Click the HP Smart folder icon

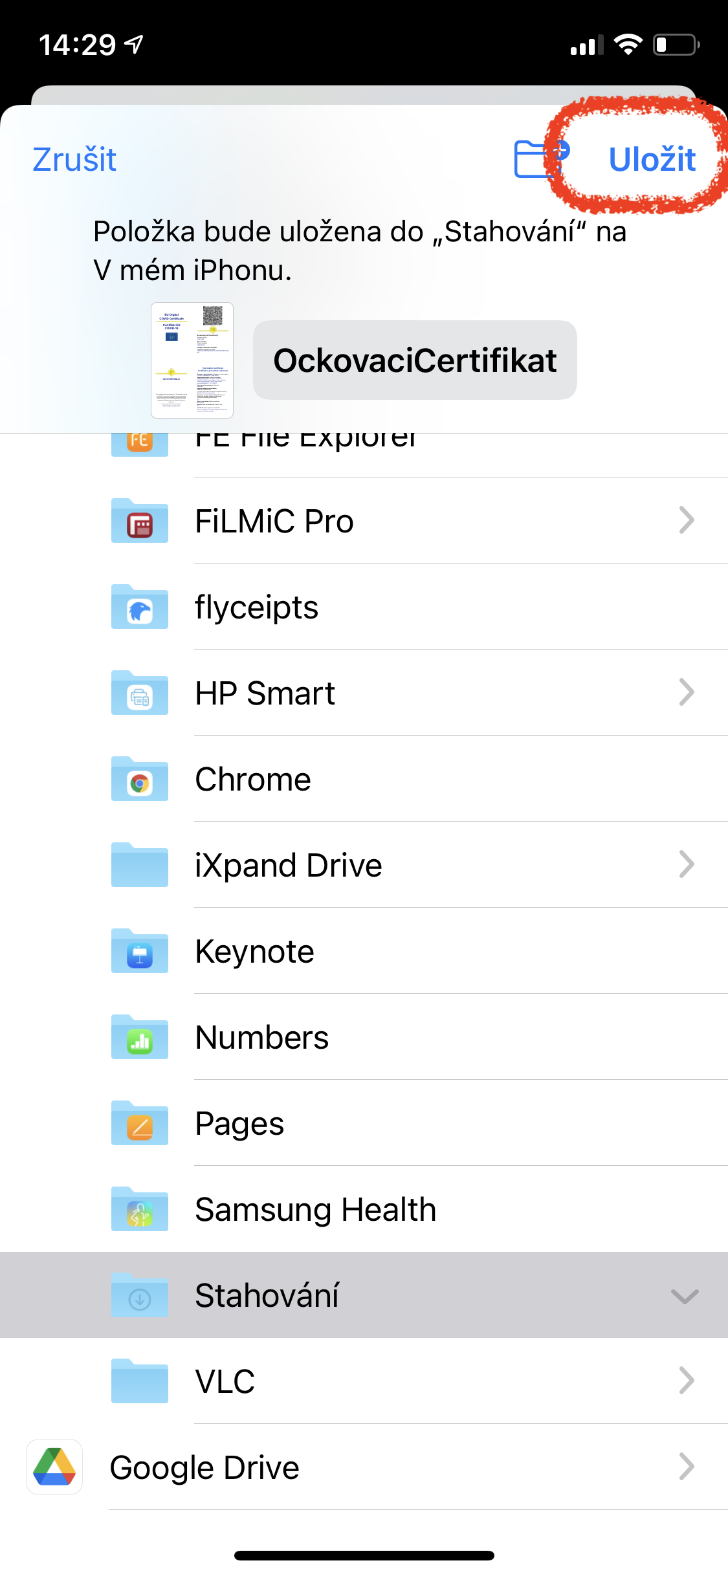coord(140,693)
